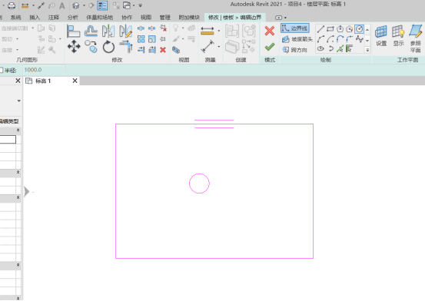
Task: Select the Line draw tool
Action: [320, 29]
